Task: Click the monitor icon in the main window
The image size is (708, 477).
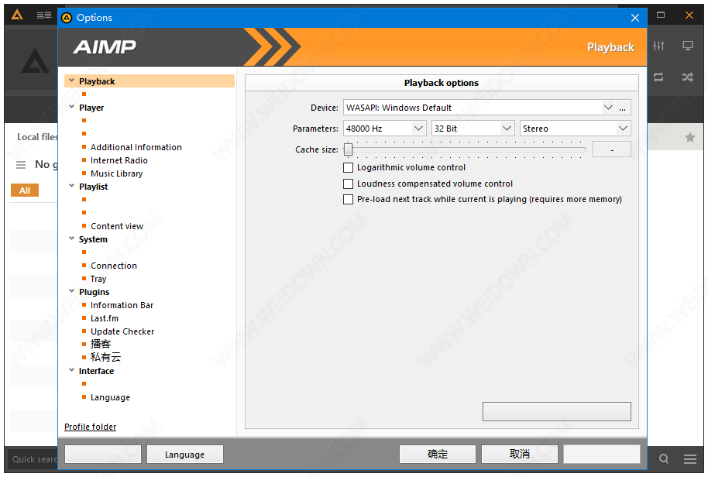Action: [687, 46]
